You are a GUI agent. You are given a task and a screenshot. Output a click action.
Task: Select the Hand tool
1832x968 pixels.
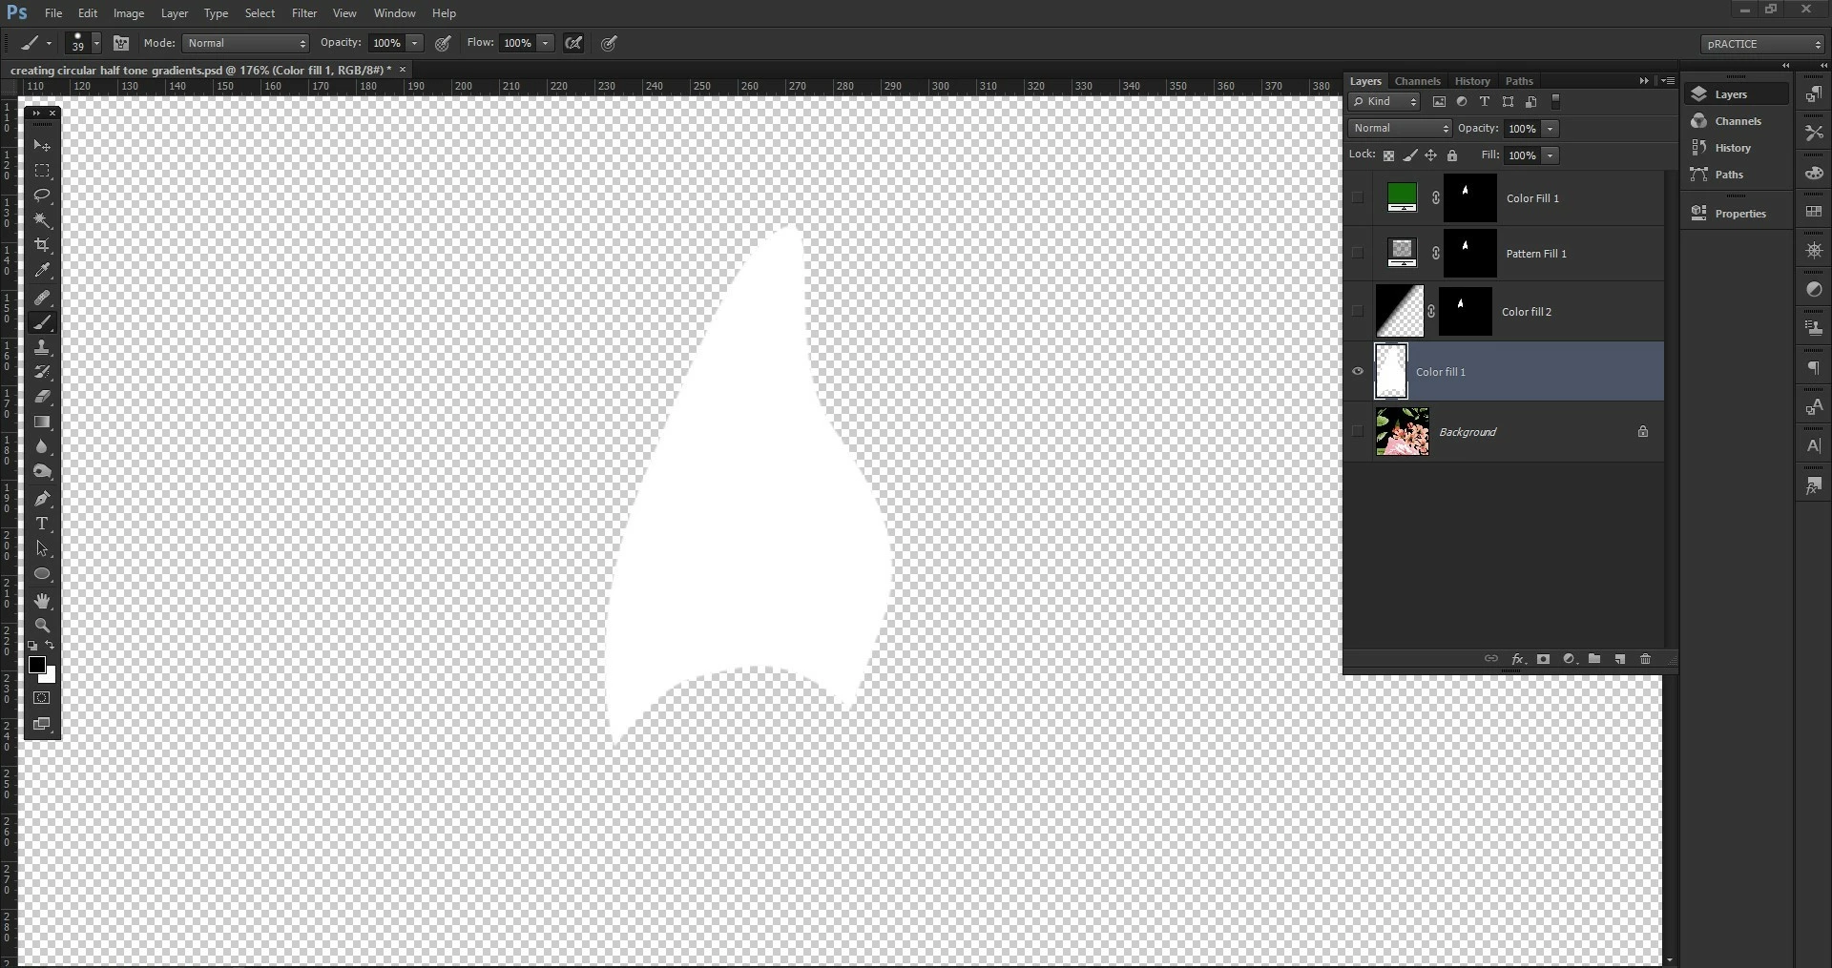[42, 601]
